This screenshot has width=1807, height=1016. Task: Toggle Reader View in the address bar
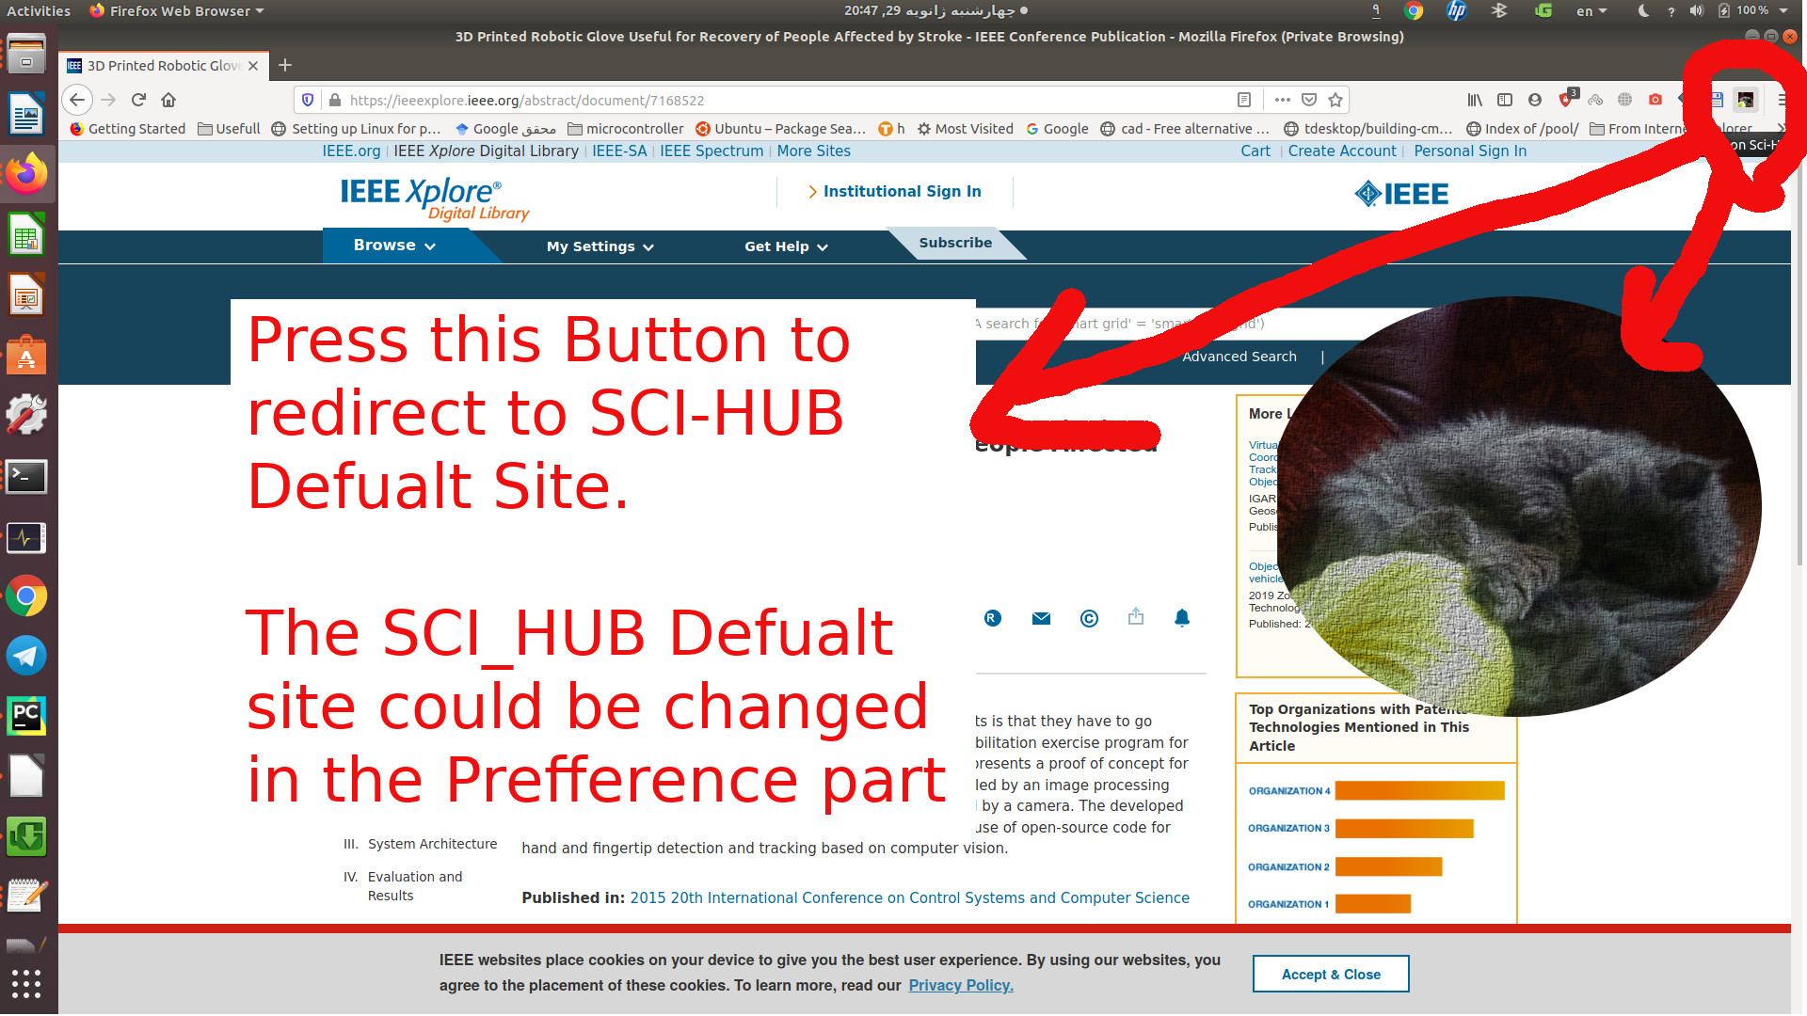(x=1243, y=100)
